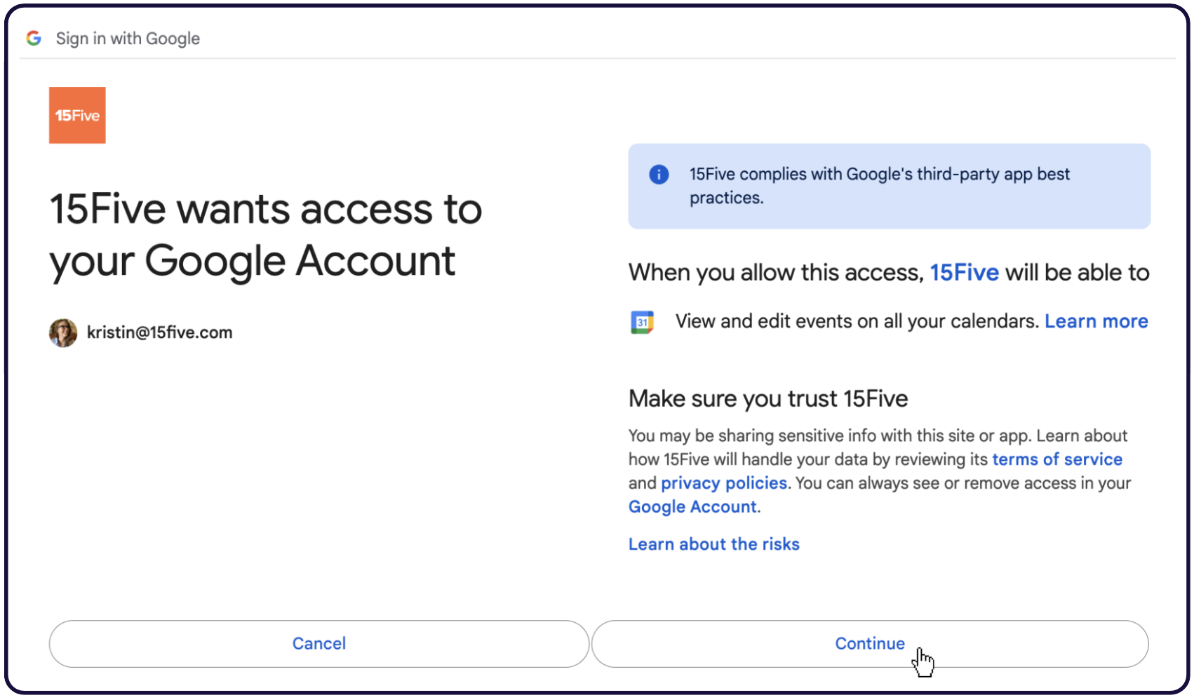Image resolution: width=1194 pixels, height=700 pixels.
Task: Click the "Sign in with Google" header text
Action: (128, 39)
